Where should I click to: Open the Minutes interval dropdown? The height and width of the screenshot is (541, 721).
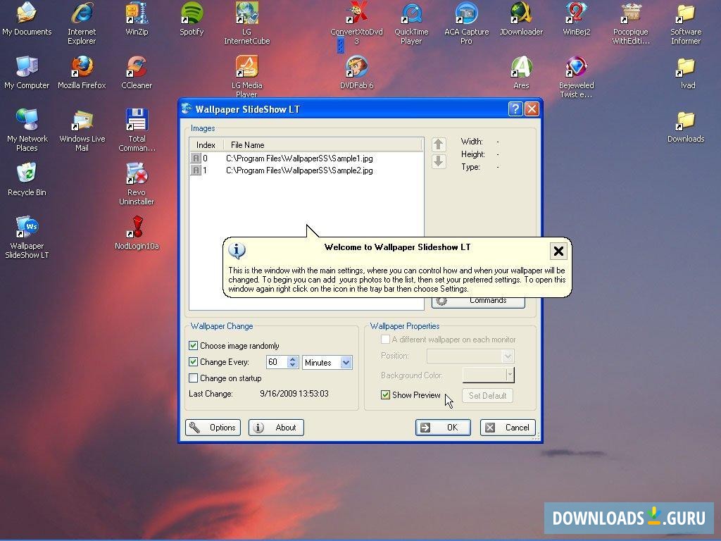point(347,362)
